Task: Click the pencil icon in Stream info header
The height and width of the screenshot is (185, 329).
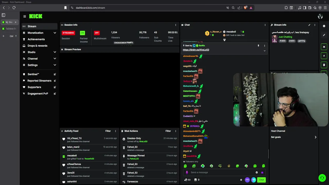Action: point(309,25)
